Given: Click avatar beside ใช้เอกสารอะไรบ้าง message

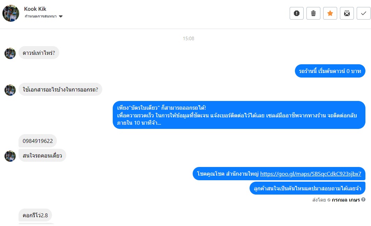Looking at the screenshot, I should pyautogui.click(x=10, y=90).
